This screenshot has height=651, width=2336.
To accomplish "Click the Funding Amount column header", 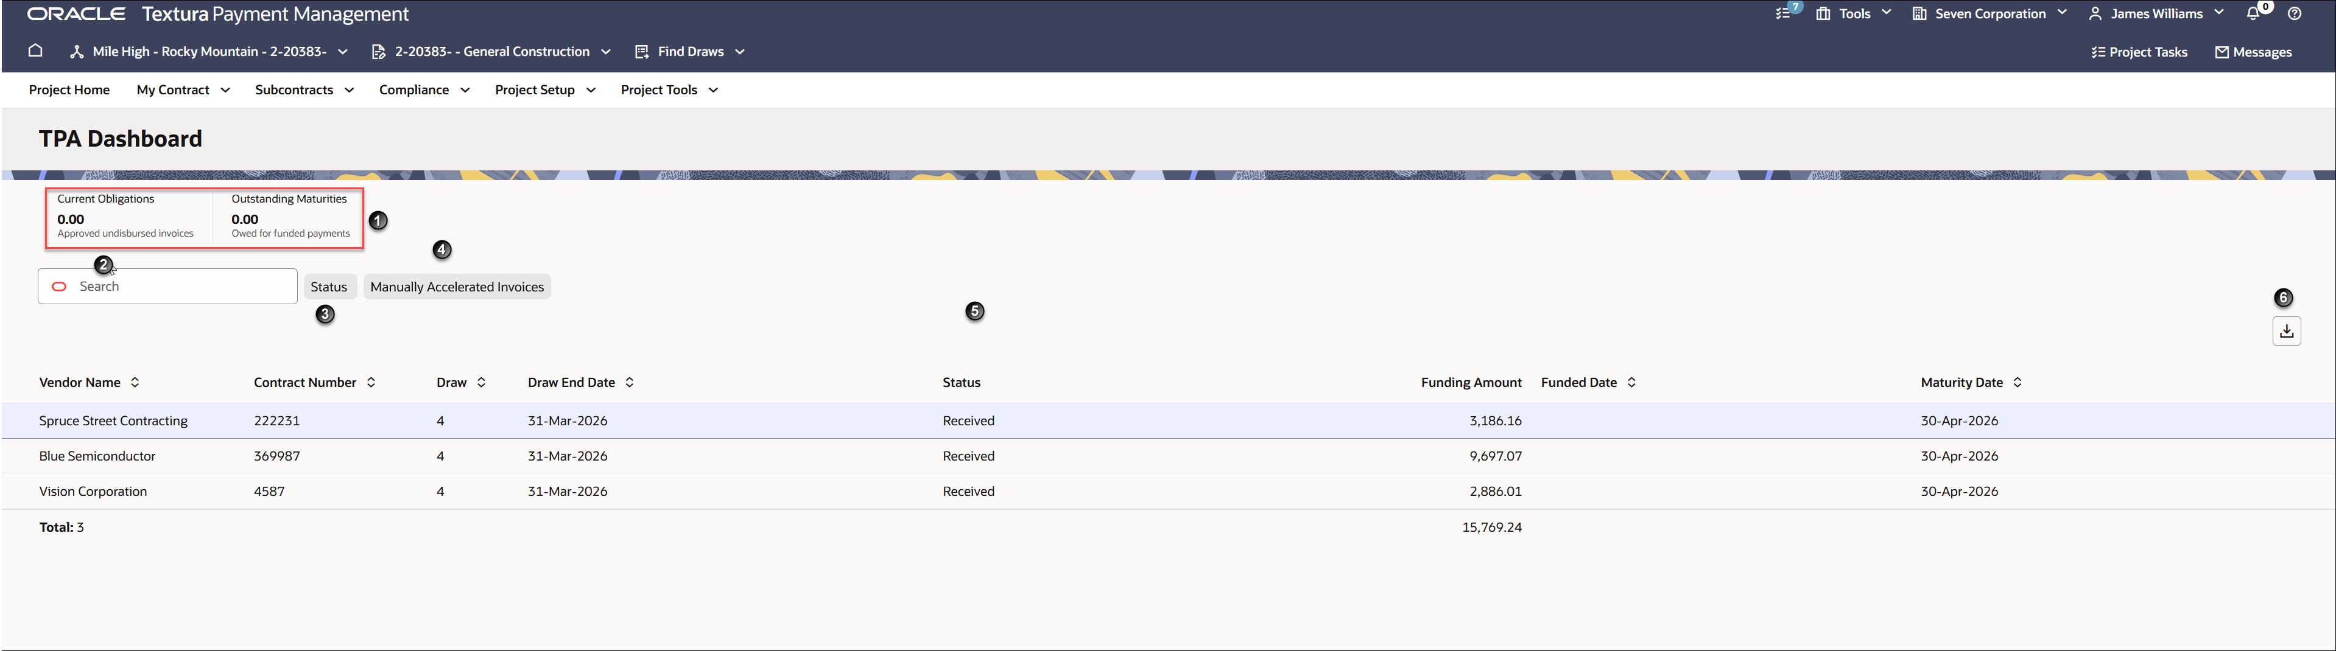I will (x=1471, y=382).
